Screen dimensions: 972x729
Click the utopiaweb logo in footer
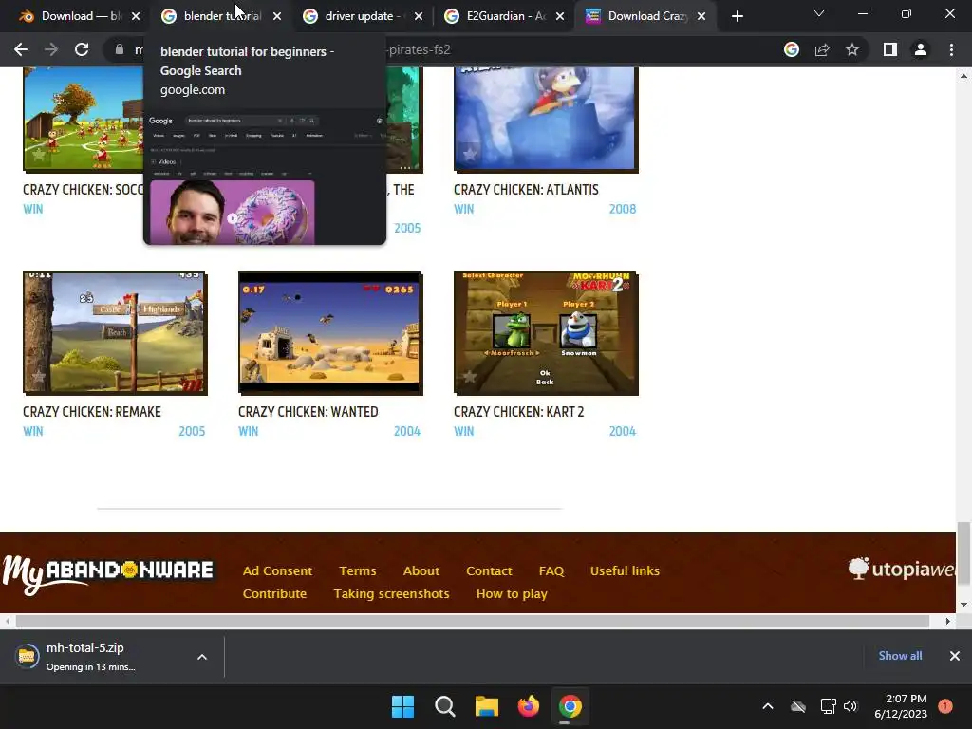point(902,569)
